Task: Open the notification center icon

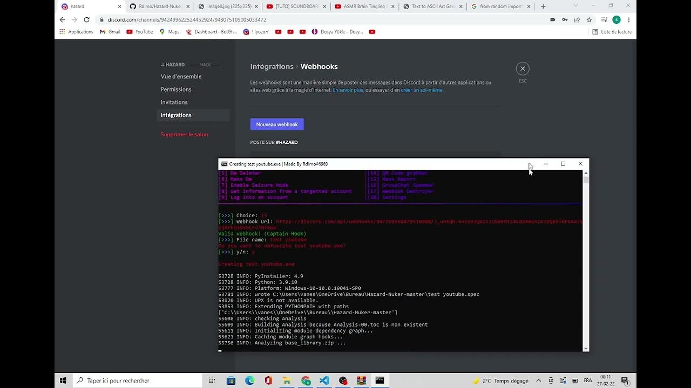Action: pyautogui.click(x=625, y=380)
